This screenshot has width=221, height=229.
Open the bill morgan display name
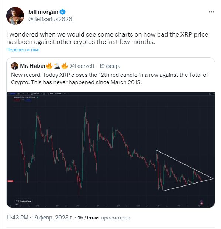pos(43,12)
